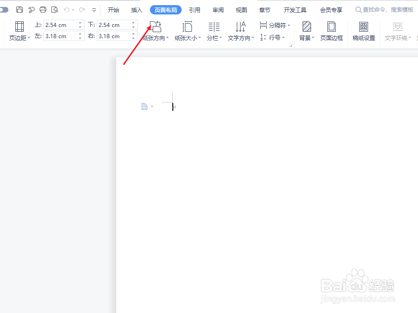Increase the right margin 右 value
418x313 pixels.
(x=133, y=34)
